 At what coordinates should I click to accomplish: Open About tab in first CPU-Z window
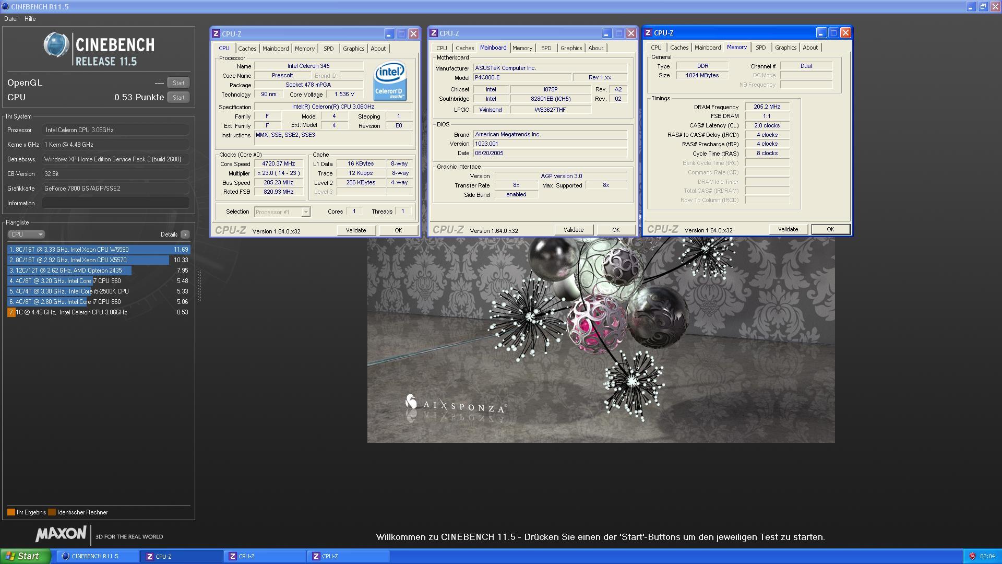click(x=378, y=49)
